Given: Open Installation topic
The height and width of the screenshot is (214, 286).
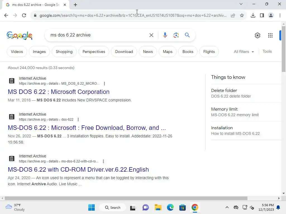Looking at the screenshot, I should (x=246, y=131).
